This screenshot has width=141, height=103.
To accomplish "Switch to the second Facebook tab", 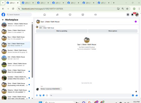I will (28, 3).
